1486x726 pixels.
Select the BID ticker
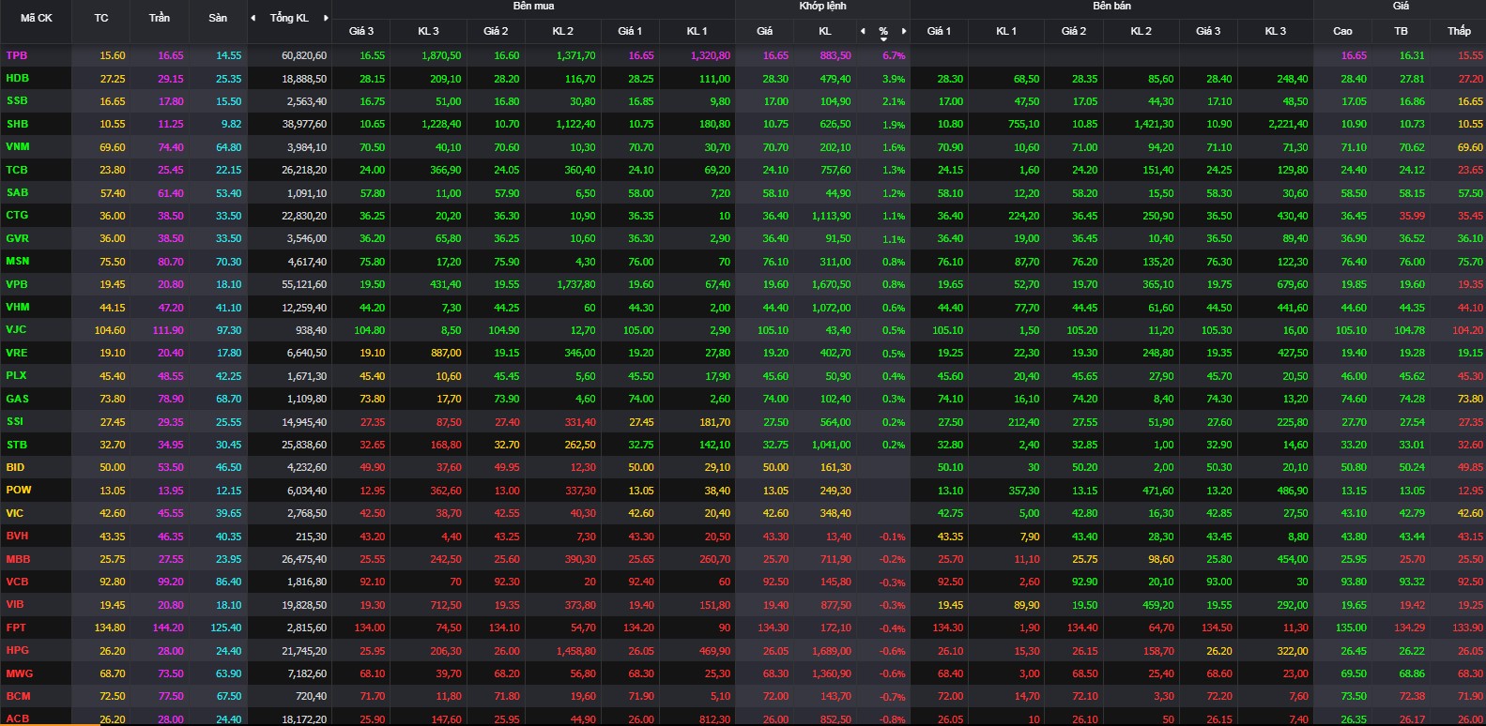pos(15,467)
